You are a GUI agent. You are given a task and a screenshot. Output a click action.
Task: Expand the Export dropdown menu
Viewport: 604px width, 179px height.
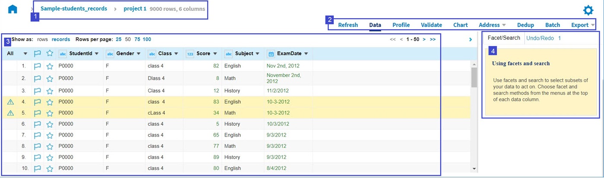point(583,25)
